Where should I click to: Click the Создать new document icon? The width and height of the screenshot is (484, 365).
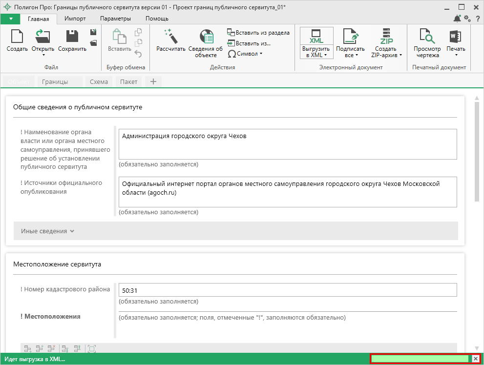(x=17, y=37)
